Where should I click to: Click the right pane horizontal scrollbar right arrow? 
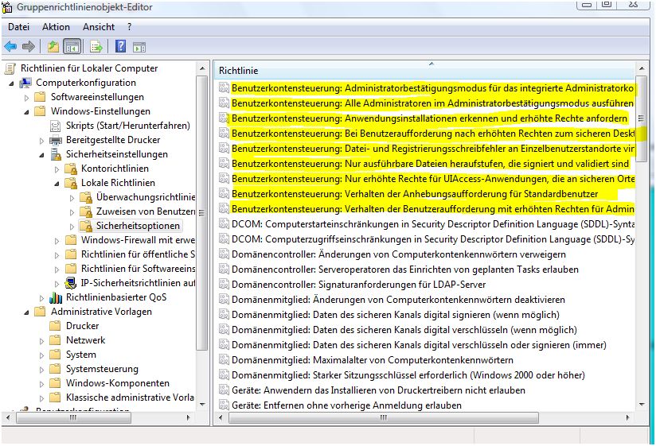point(627,417)
